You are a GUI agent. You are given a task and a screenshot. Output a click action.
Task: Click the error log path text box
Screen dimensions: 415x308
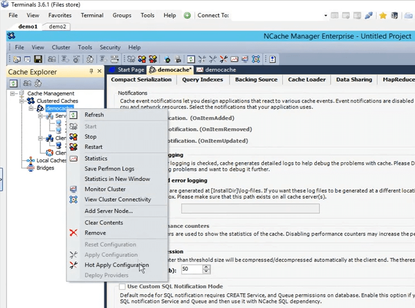pyautogui.click(x=250, y=209)
